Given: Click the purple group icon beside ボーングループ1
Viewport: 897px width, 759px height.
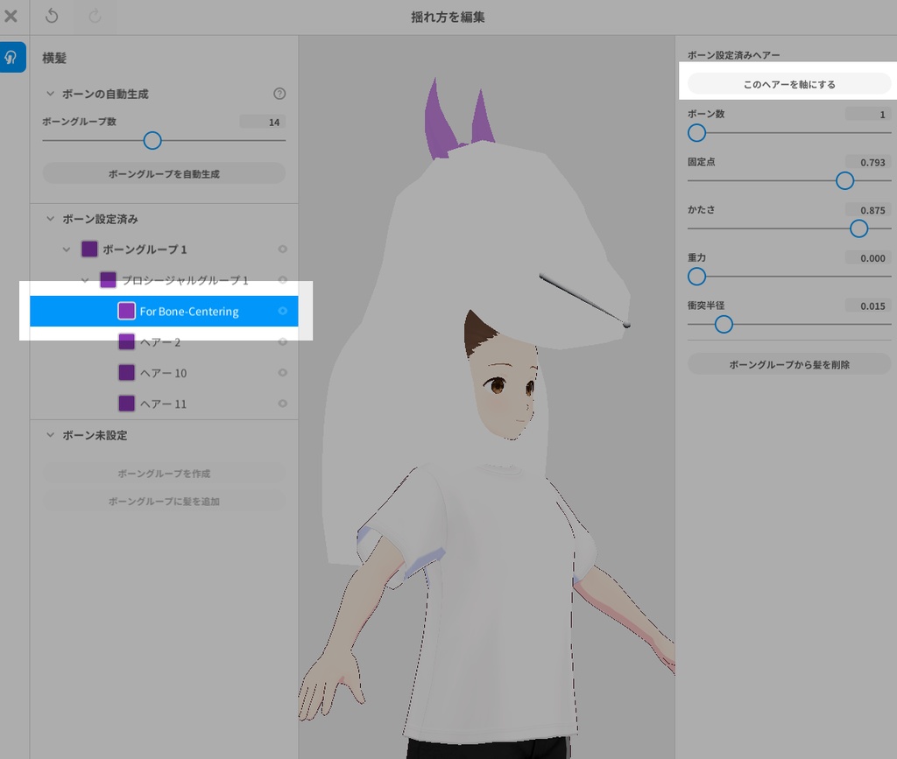Looking at the screenshot, I should pyautogui.click(x=88, y=249).
